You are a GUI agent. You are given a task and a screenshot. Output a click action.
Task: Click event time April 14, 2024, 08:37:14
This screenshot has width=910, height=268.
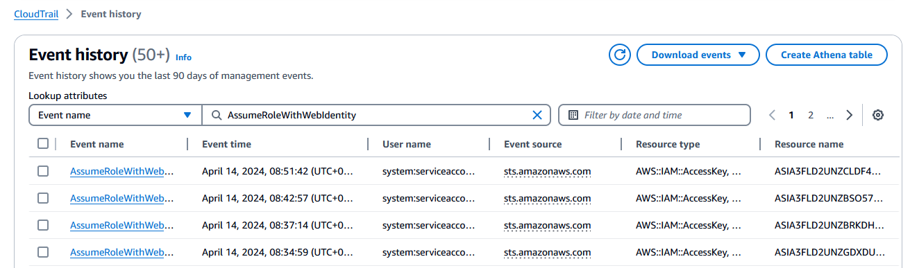[x=278, y=225]
